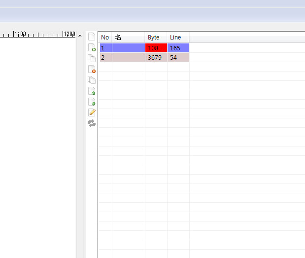Click the Line cell showing 165
Viewport: 305px width, 258px height.
click(x=178, y=48)
